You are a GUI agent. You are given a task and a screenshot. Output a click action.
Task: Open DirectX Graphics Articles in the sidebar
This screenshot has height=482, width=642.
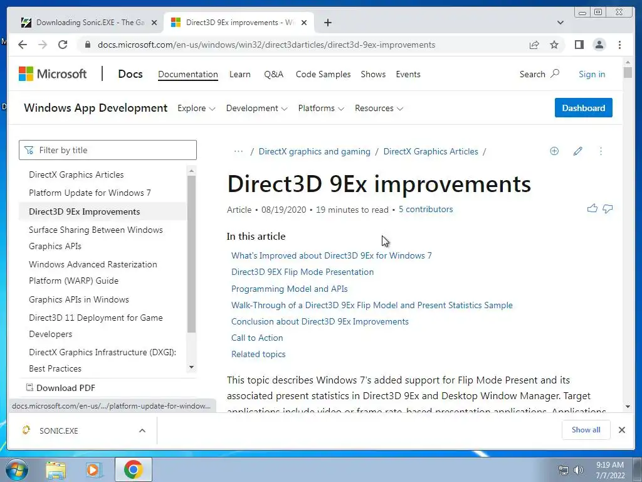76,174
